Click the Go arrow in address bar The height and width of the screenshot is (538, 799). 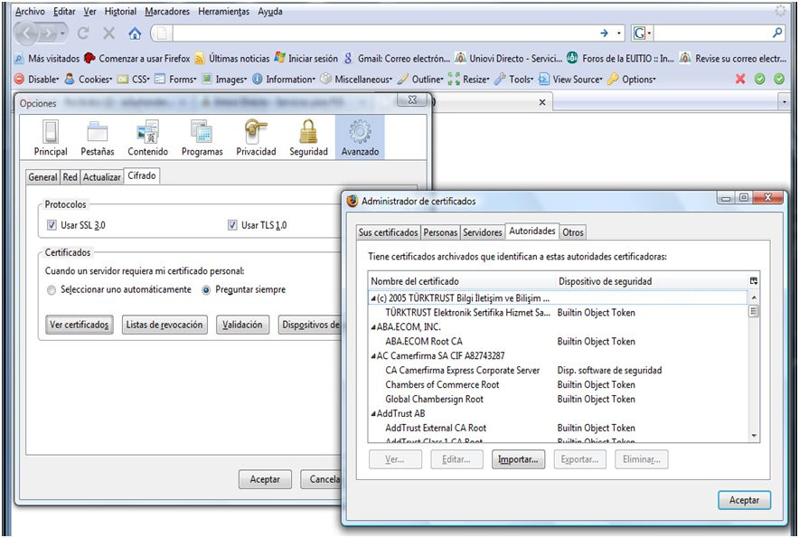(605, 33)
